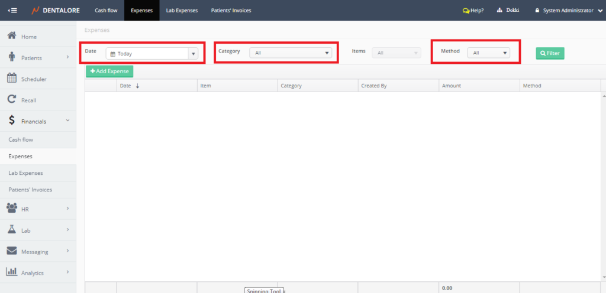This screenshot has height=293, width=606.
Task: Click the Lab flask icon
Action: click(x=11, y=229)
